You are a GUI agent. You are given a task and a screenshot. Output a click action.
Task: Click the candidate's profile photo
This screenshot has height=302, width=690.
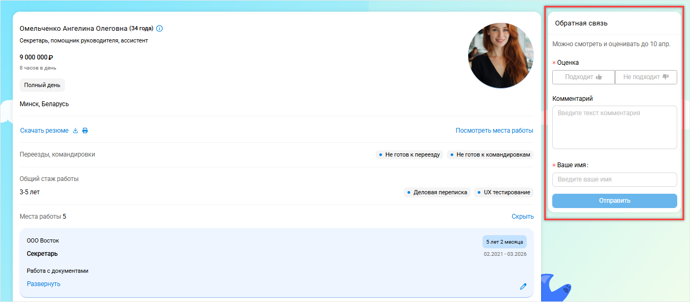tap(500, 55)
